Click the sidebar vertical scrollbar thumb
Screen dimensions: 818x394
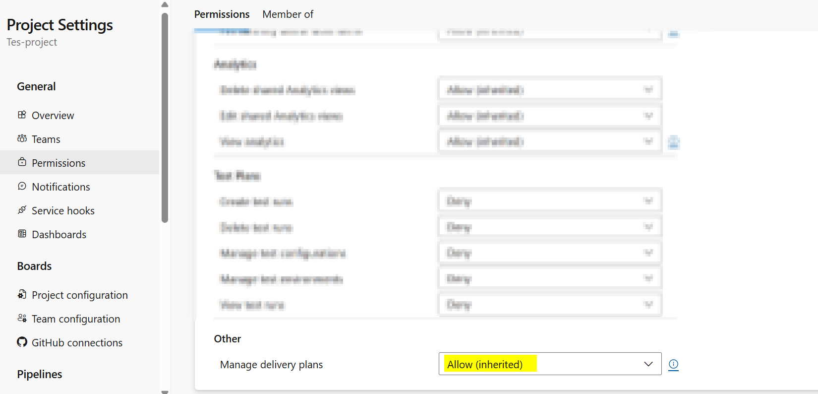[x=165, y=118]
